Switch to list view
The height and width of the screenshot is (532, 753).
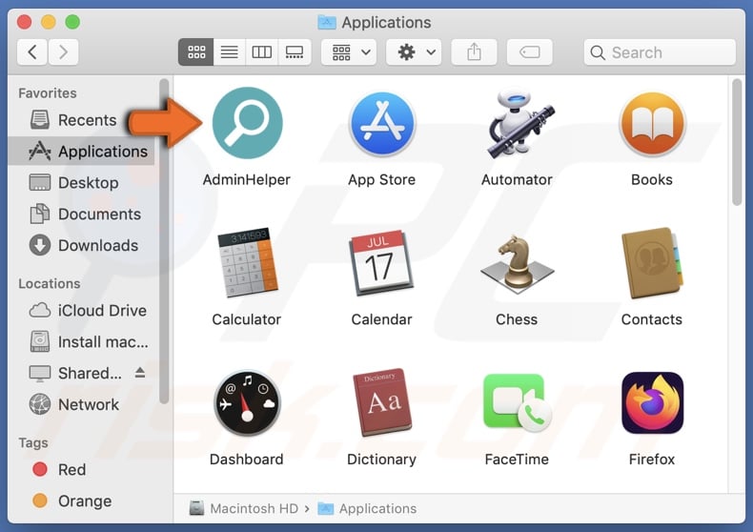(x=229, y=51)
